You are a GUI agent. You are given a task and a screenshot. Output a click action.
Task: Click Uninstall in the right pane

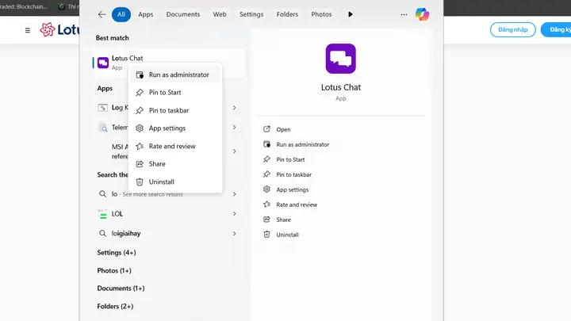(281, 235)
